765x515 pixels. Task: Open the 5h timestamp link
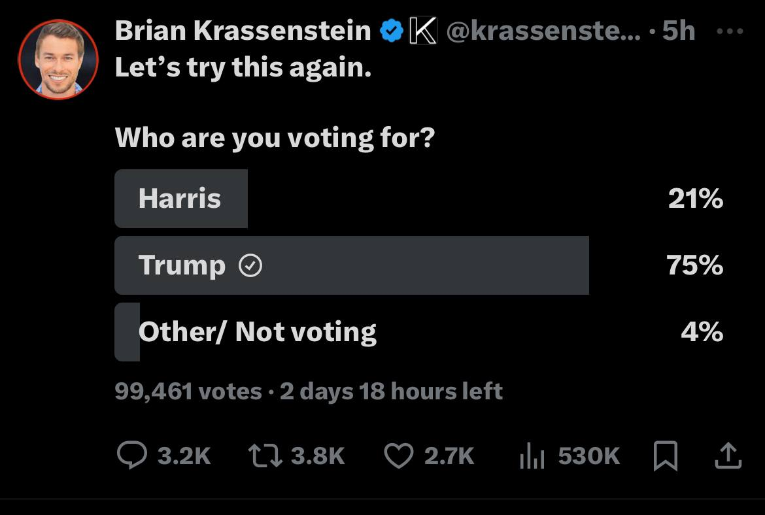(x=678, y=31)
